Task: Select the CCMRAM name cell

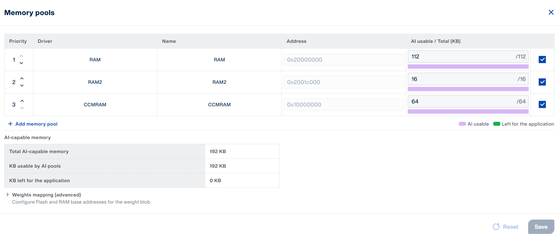Action: tap(219, 105)
